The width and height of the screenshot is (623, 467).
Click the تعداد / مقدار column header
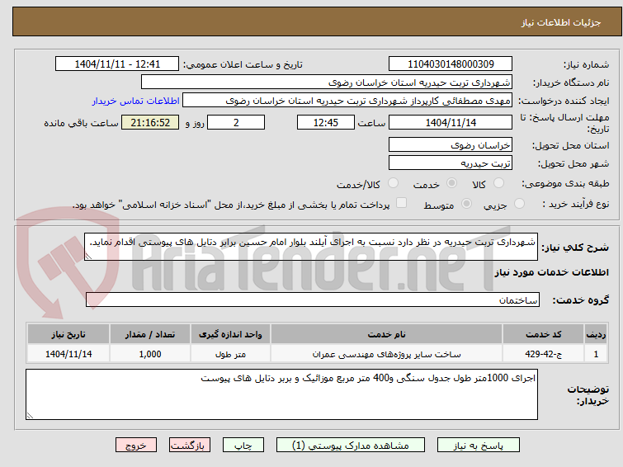coord(150,334)
